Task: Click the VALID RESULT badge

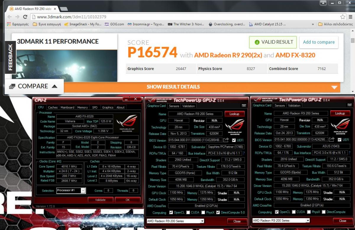Action: [x=273, y=42]
